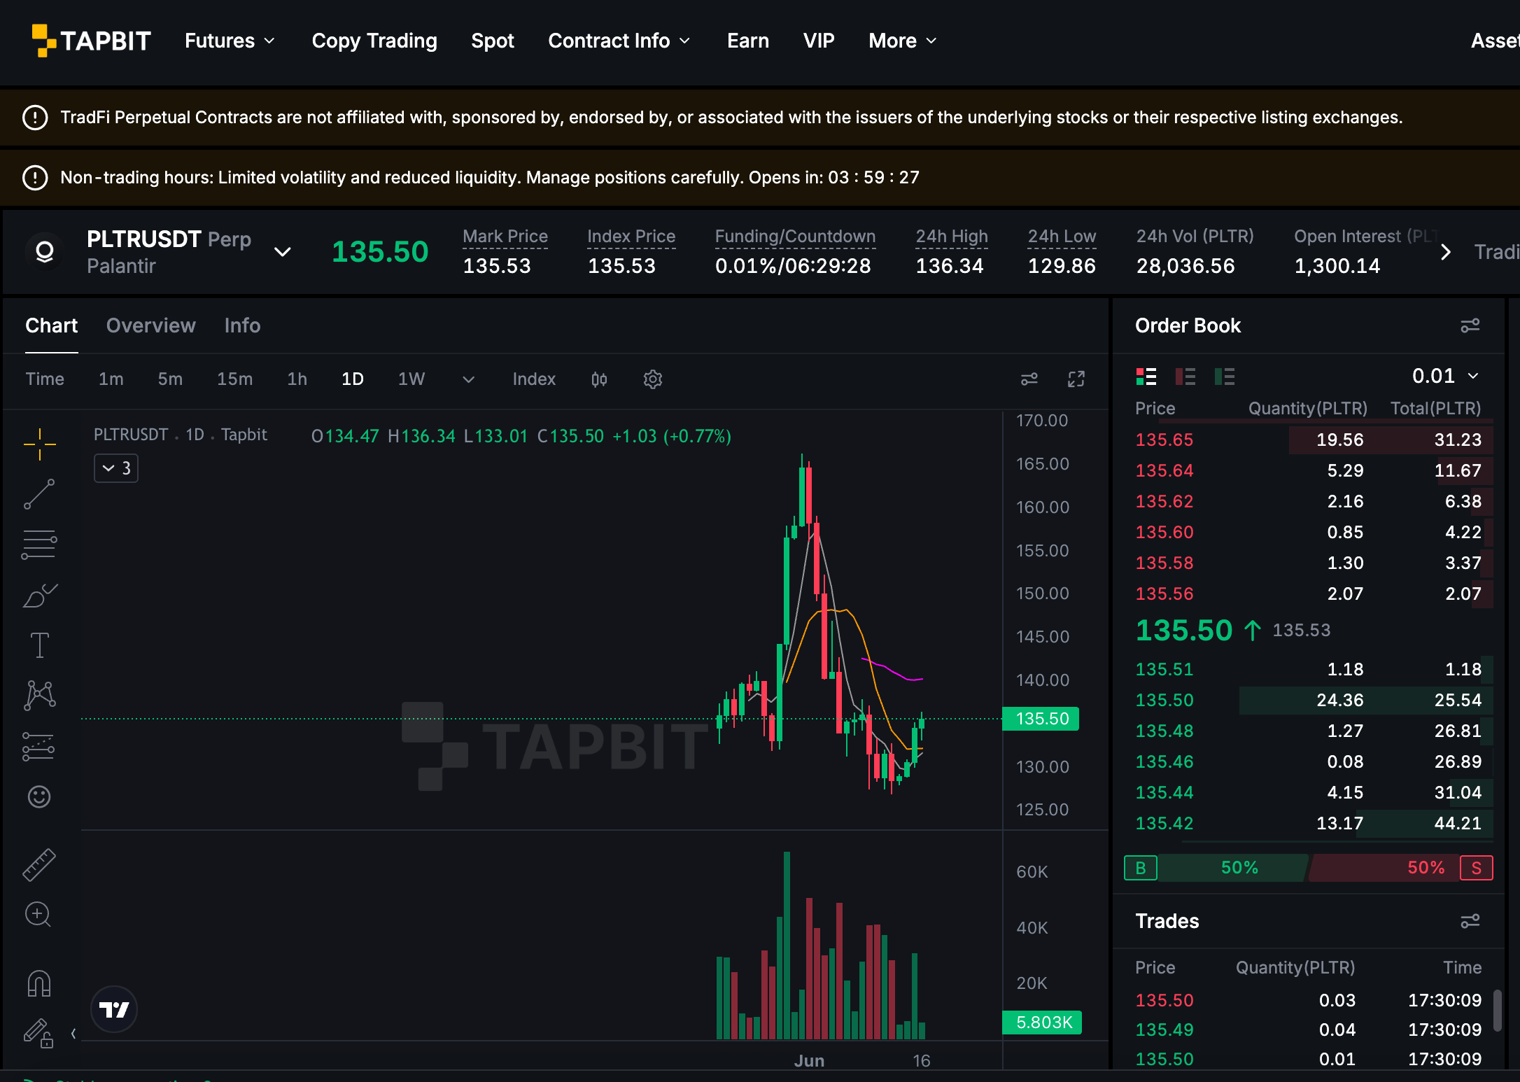Click bid price 135.42 in order book

(x=1164, y=823)
